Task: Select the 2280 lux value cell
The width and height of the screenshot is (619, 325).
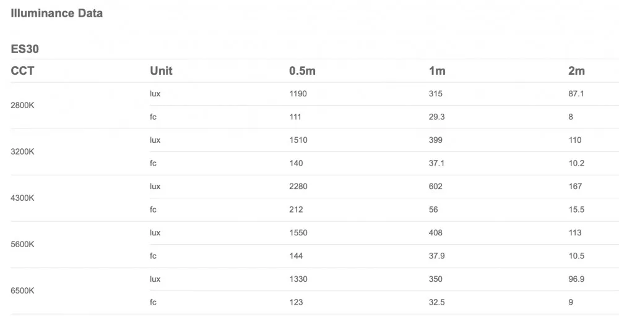Action: (x=298, y=187)
